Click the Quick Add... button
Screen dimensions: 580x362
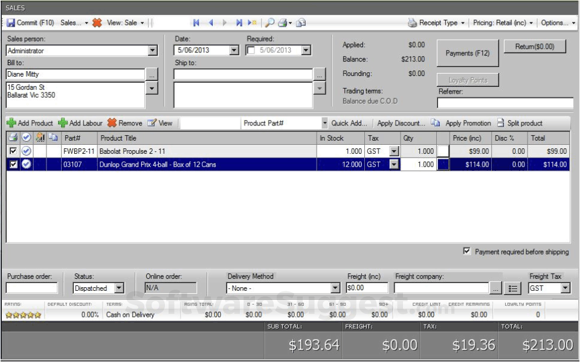[349, 123]
